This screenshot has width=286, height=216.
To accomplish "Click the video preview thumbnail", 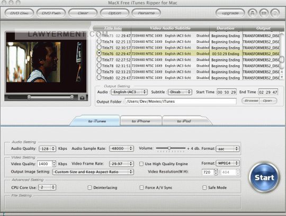I will pyautogui.click(x=46, y=62).
